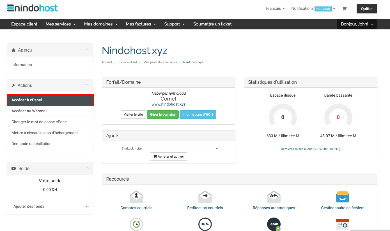
Task: Select Mettre à niveau le plan d'hébergement
Action: click(50, 133)
